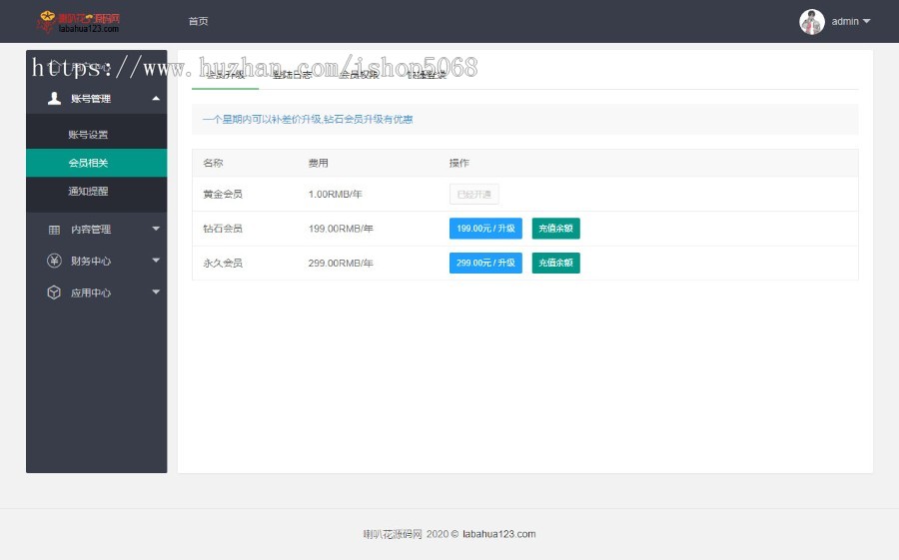Click the admin avatar picture

[x=811, y=21]
